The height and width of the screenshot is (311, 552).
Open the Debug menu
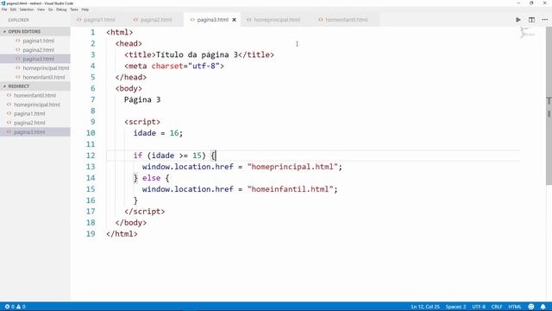tap(61, 10)
